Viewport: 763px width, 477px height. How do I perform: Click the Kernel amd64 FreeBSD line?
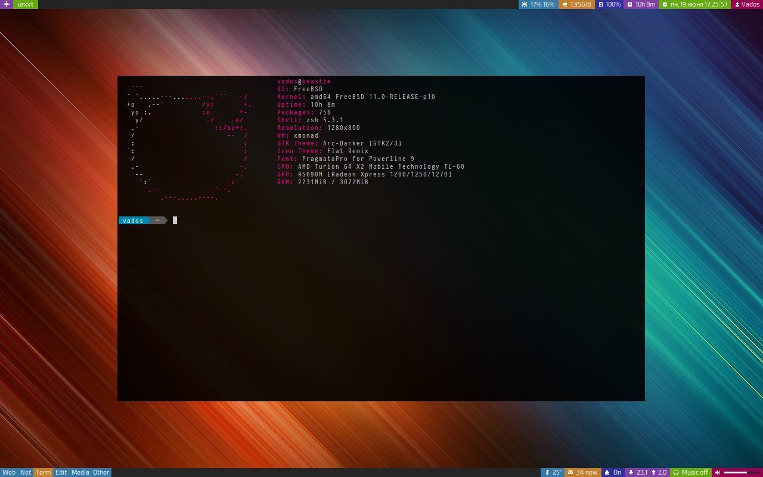pyautogui.click(x=356, y=97)
